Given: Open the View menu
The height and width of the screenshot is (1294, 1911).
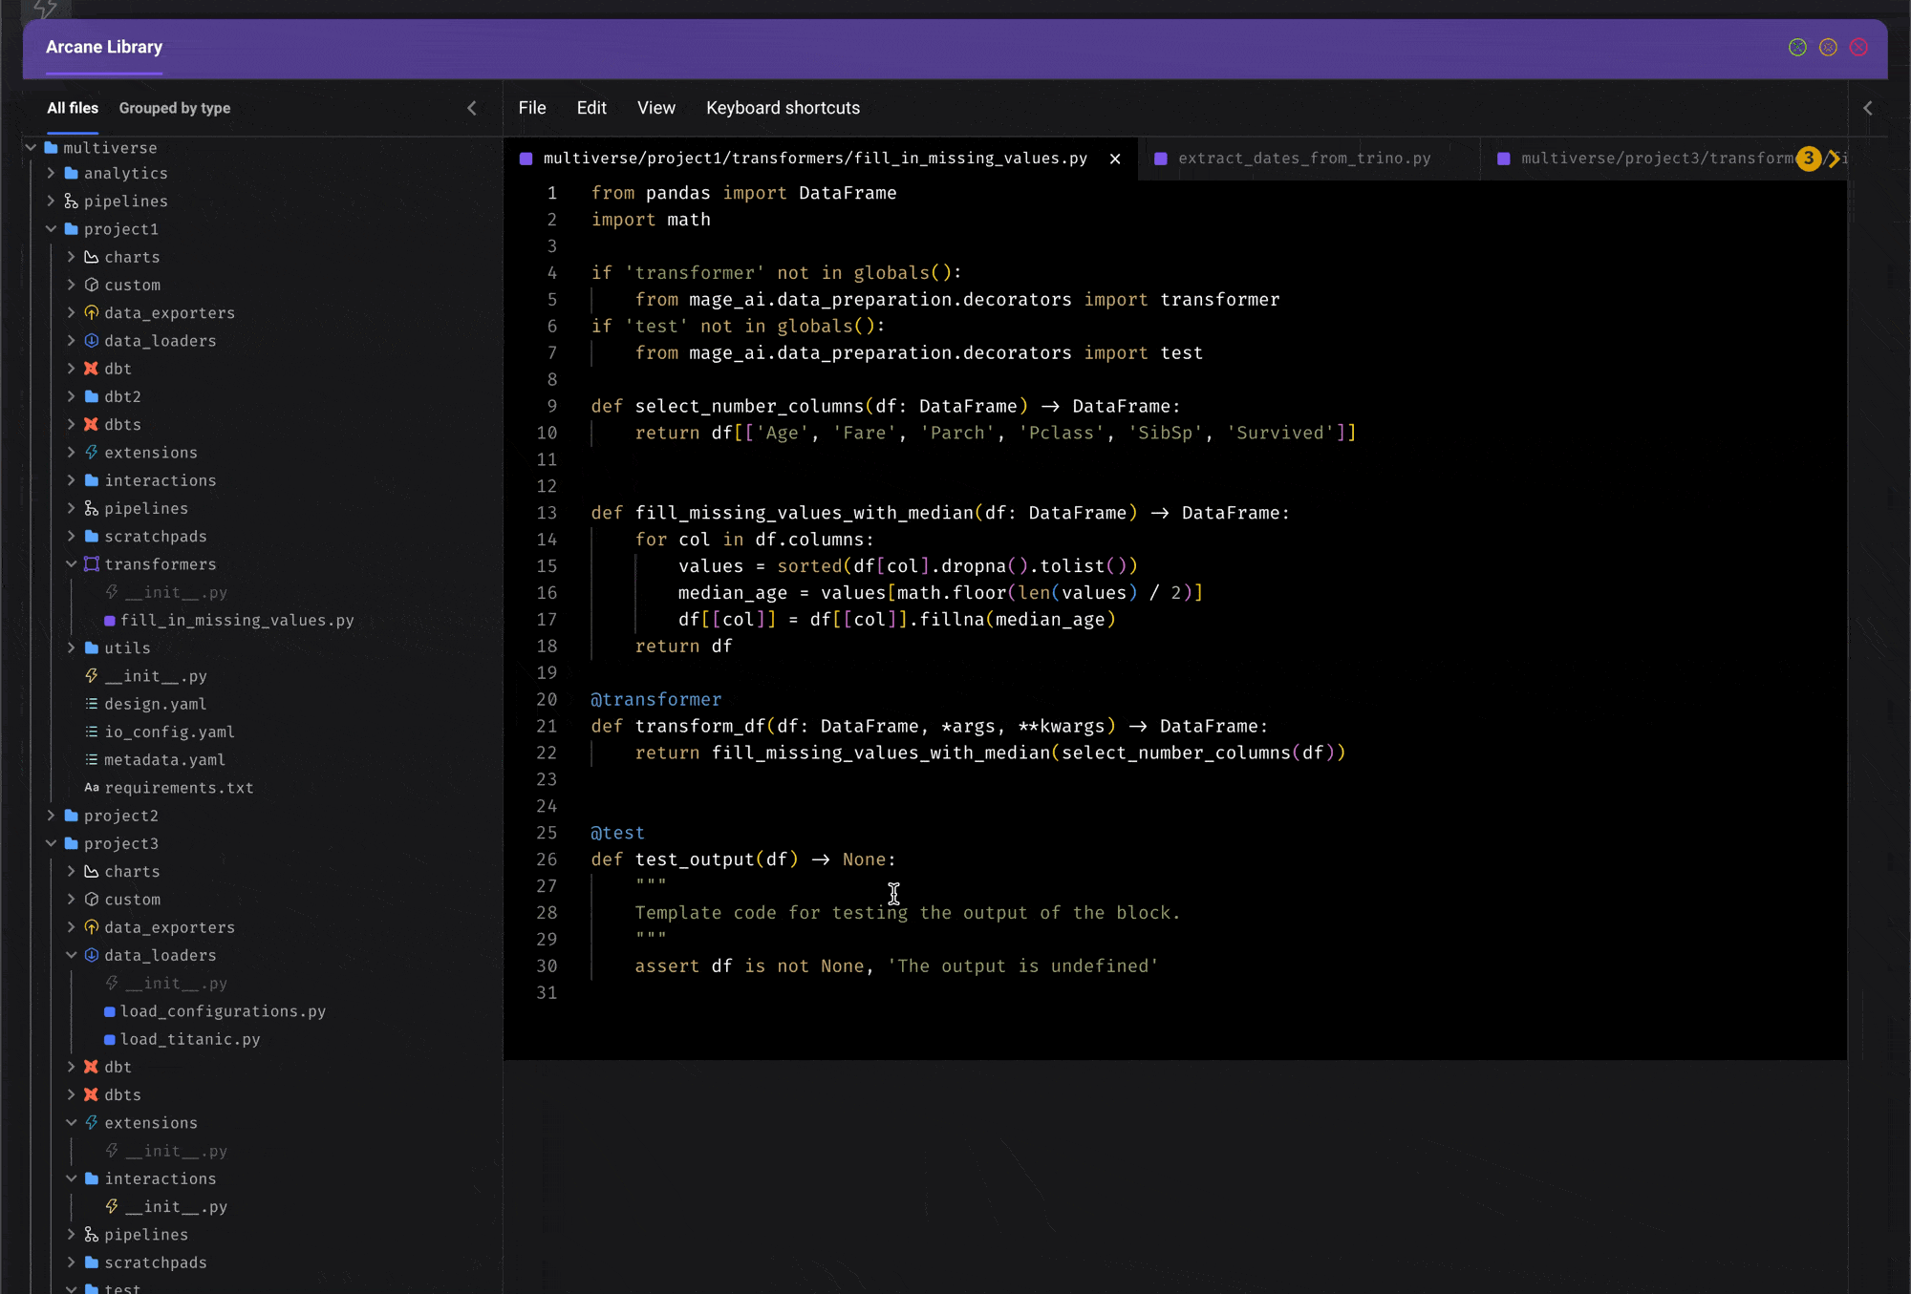Looking at the screenshot, I should point(656,108).
